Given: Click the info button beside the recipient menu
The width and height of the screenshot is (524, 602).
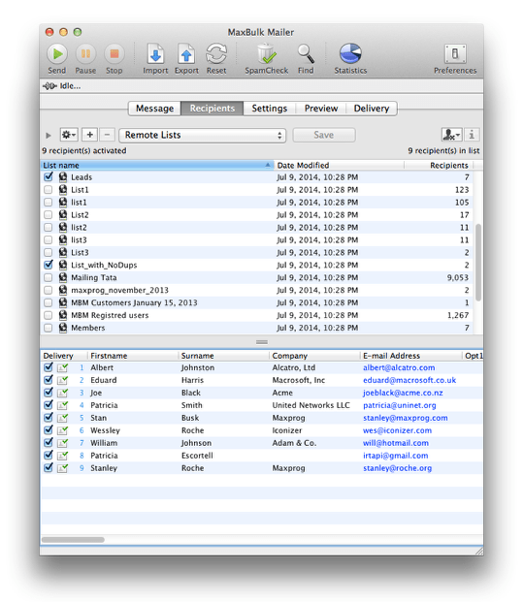Looking at the screenshot, I should tap(472, 135).
